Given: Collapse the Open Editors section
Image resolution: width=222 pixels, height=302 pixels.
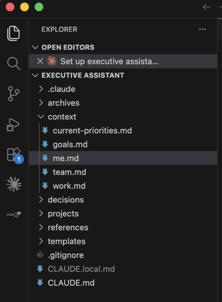Looking at the screenshot, I should click(x=35, y=47).
